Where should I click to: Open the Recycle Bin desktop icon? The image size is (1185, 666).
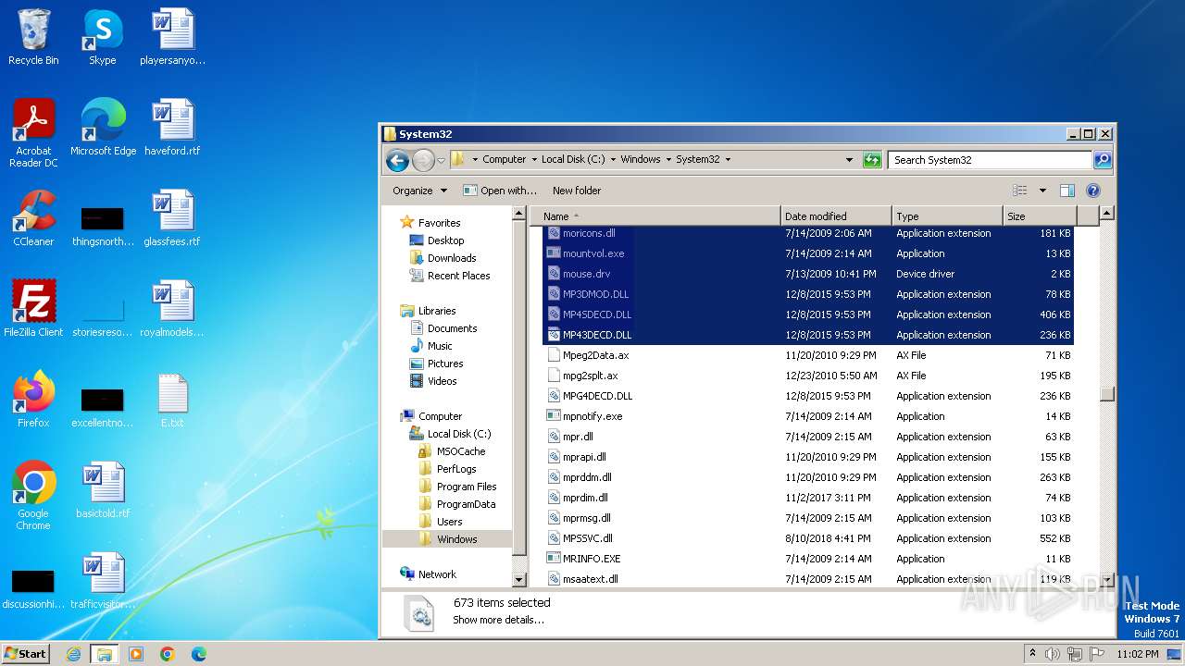click(33, 37)
